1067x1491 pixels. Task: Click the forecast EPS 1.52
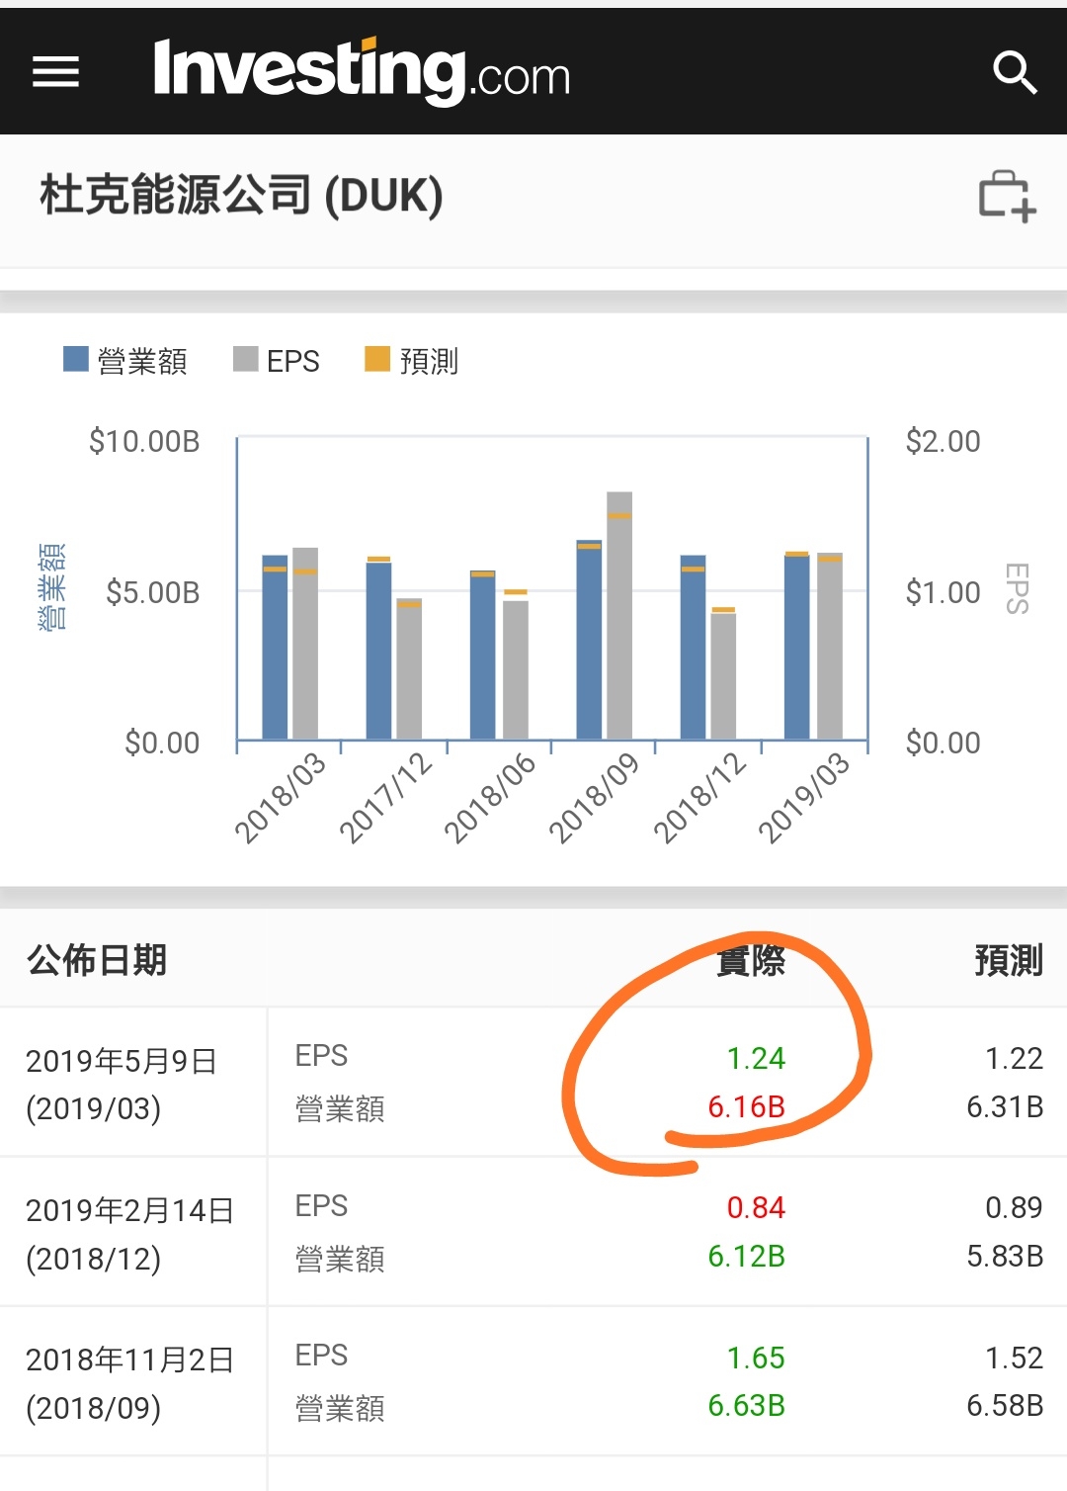point(1014,1358)
